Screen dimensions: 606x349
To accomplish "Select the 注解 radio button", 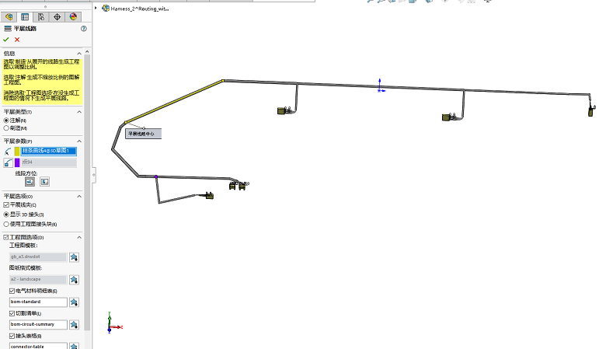I will (x=7, y=120).
